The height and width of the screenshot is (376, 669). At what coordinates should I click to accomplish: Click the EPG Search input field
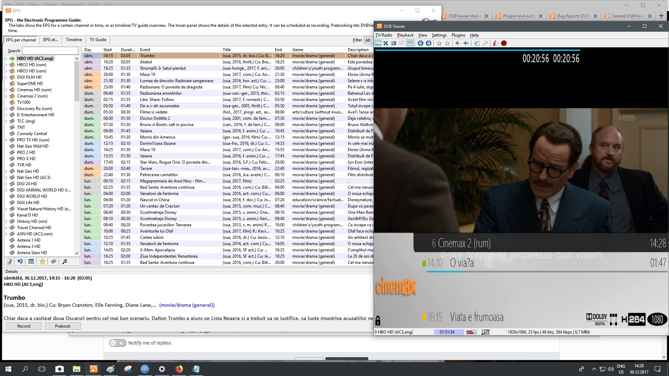pos(50,51)
